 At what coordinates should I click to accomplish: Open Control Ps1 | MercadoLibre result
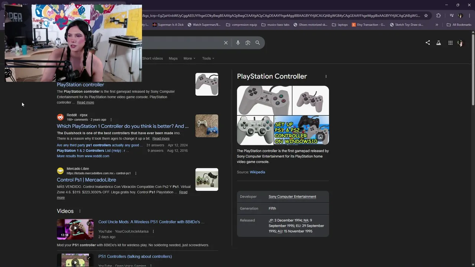point(86,180)
